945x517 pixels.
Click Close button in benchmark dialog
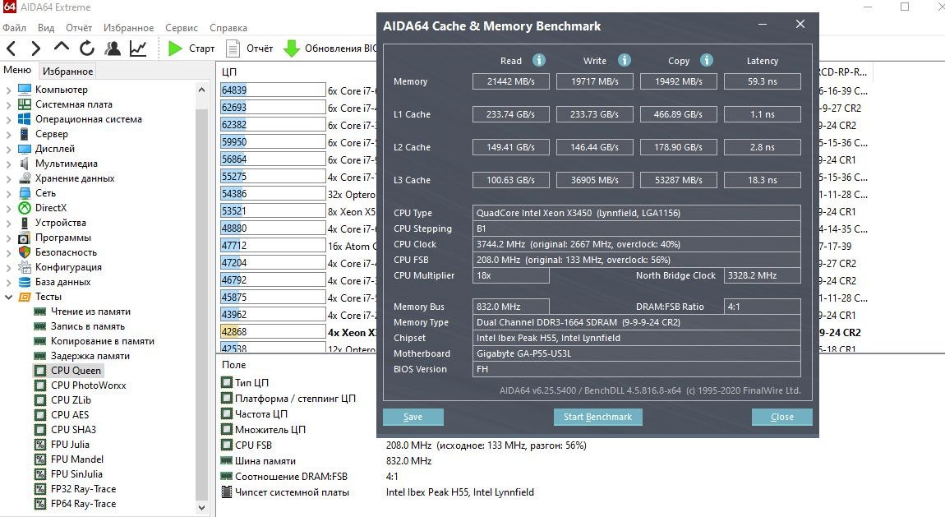pyautogui.click(x=781, y=417)
